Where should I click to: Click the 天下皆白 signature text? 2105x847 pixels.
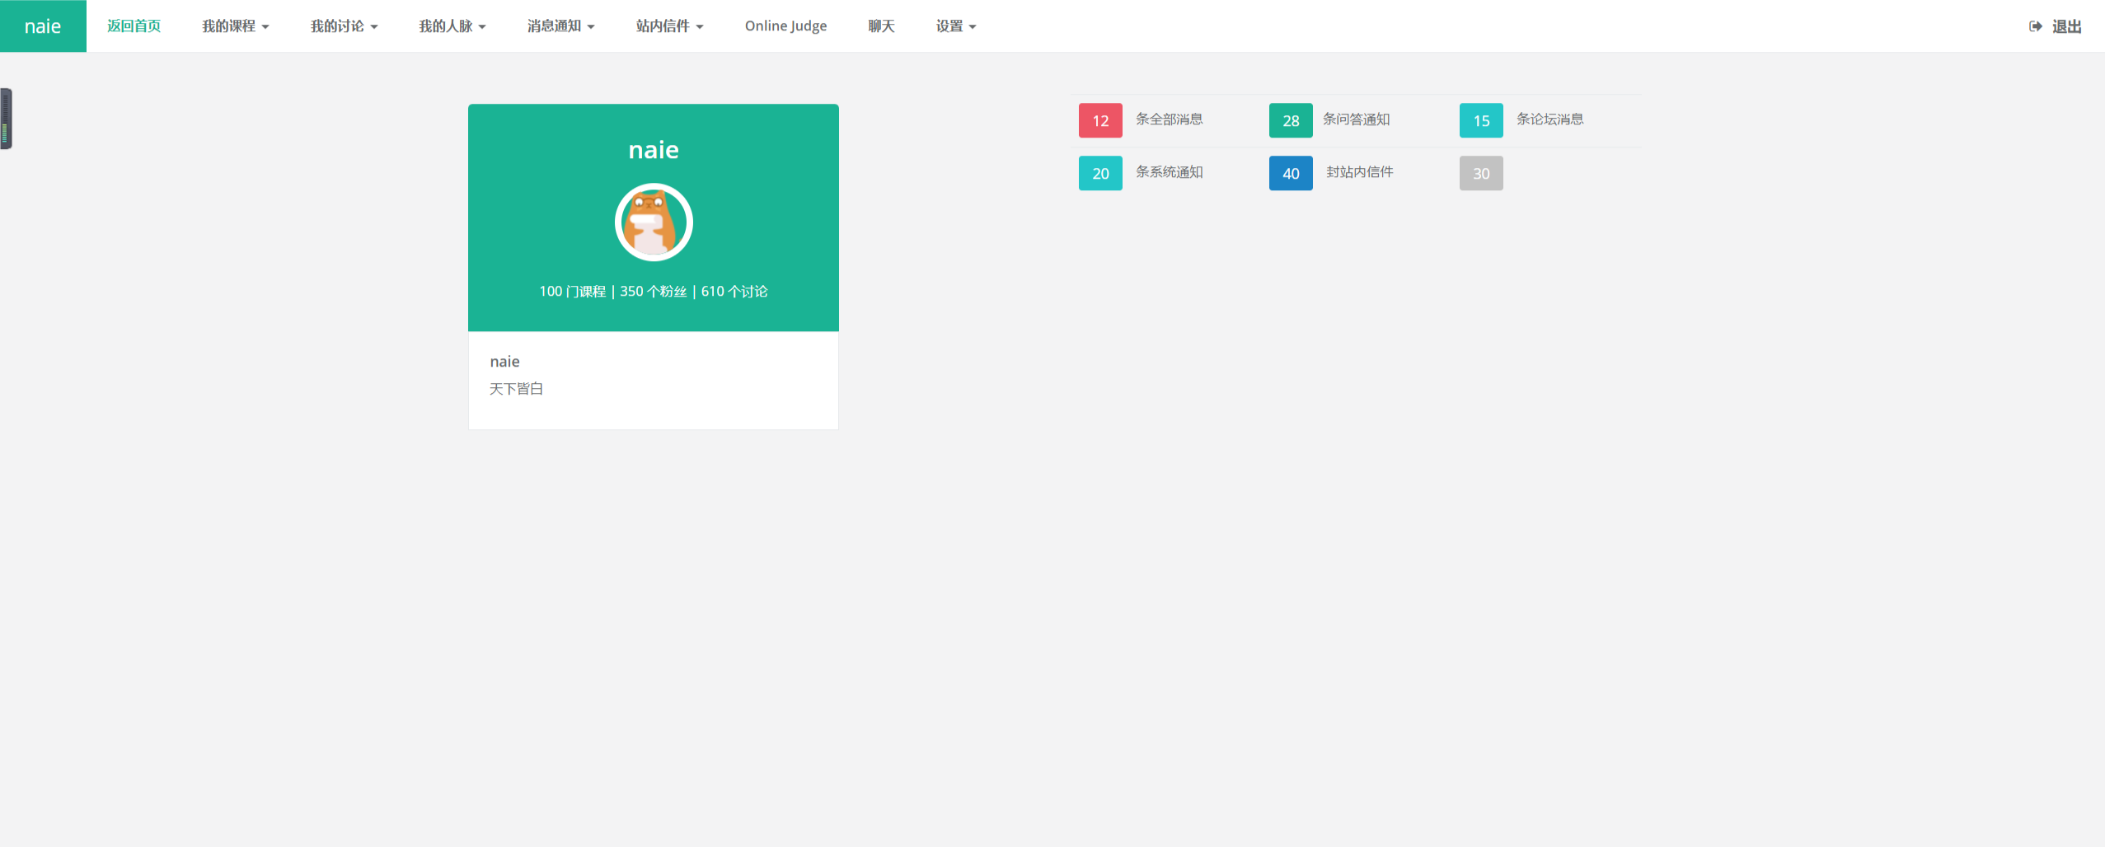pos(516,389)
